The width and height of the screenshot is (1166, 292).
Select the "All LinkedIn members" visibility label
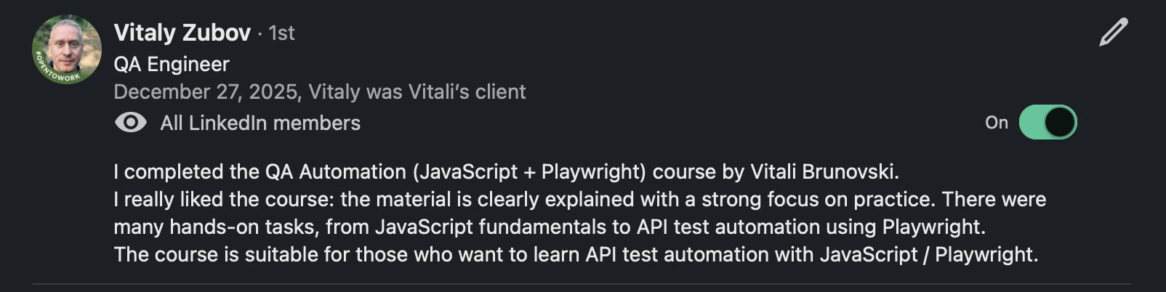click(260, 123)
